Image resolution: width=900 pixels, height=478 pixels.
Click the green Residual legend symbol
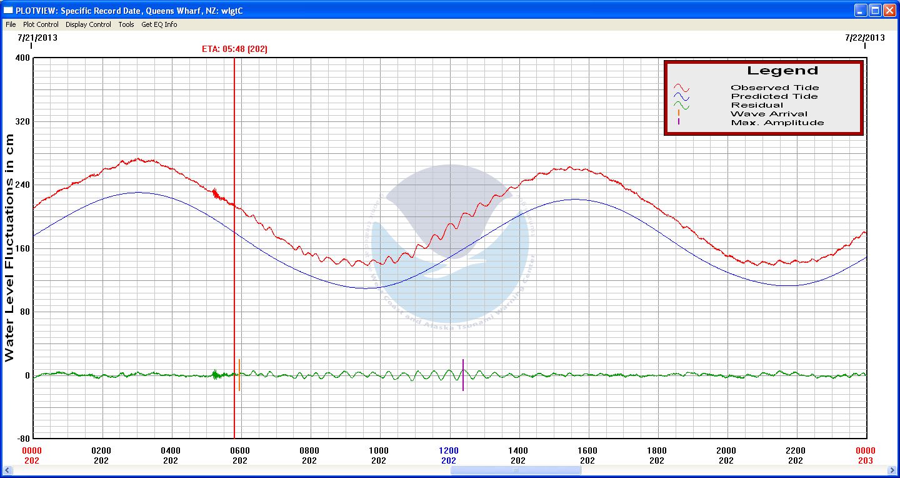click(x=681, y=106)
